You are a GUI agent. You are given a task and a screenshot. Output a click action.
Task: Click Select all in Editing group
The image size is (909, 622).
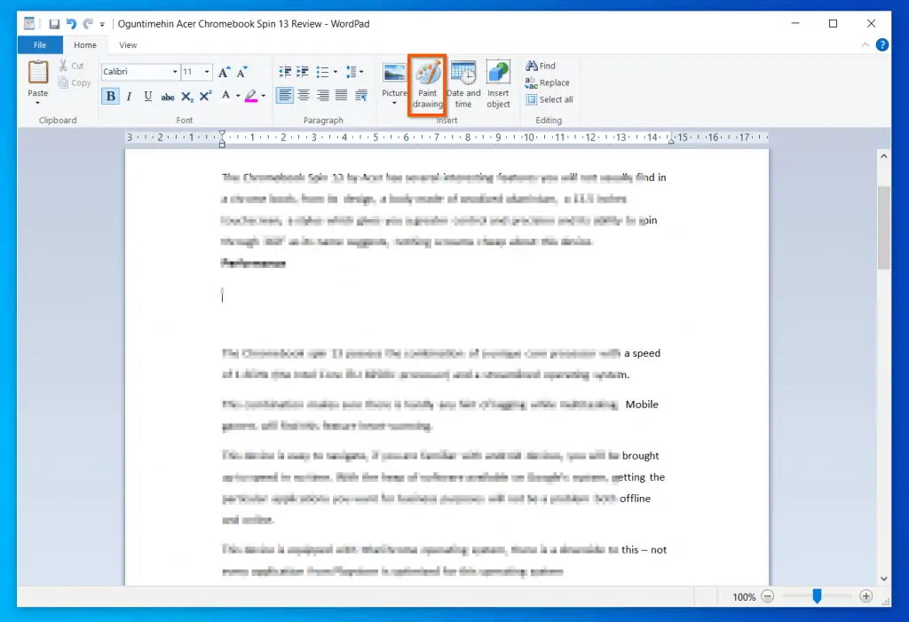549,99
